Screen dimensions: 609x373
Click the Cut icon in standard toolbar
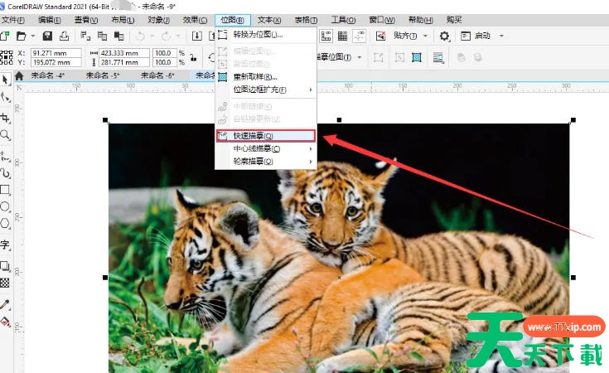[x=85, y=36]
